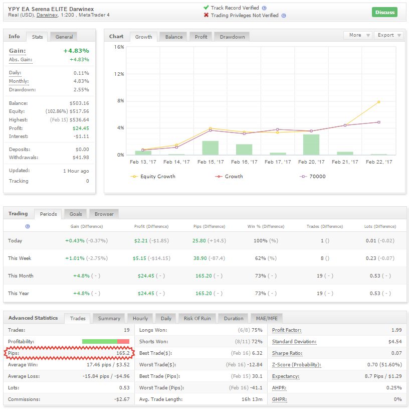Click the Best Trade($) value 6.32

coord(257,353)
